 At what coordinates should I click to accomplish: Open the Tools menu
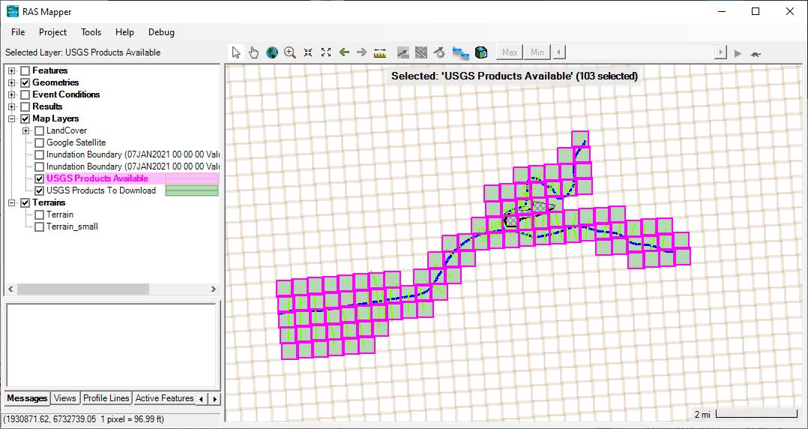pos(91,32)
